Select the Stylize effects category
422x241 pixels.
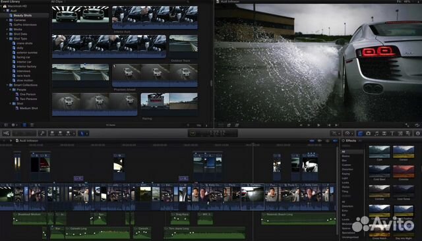pyautogui.click(x=346, y=187)
